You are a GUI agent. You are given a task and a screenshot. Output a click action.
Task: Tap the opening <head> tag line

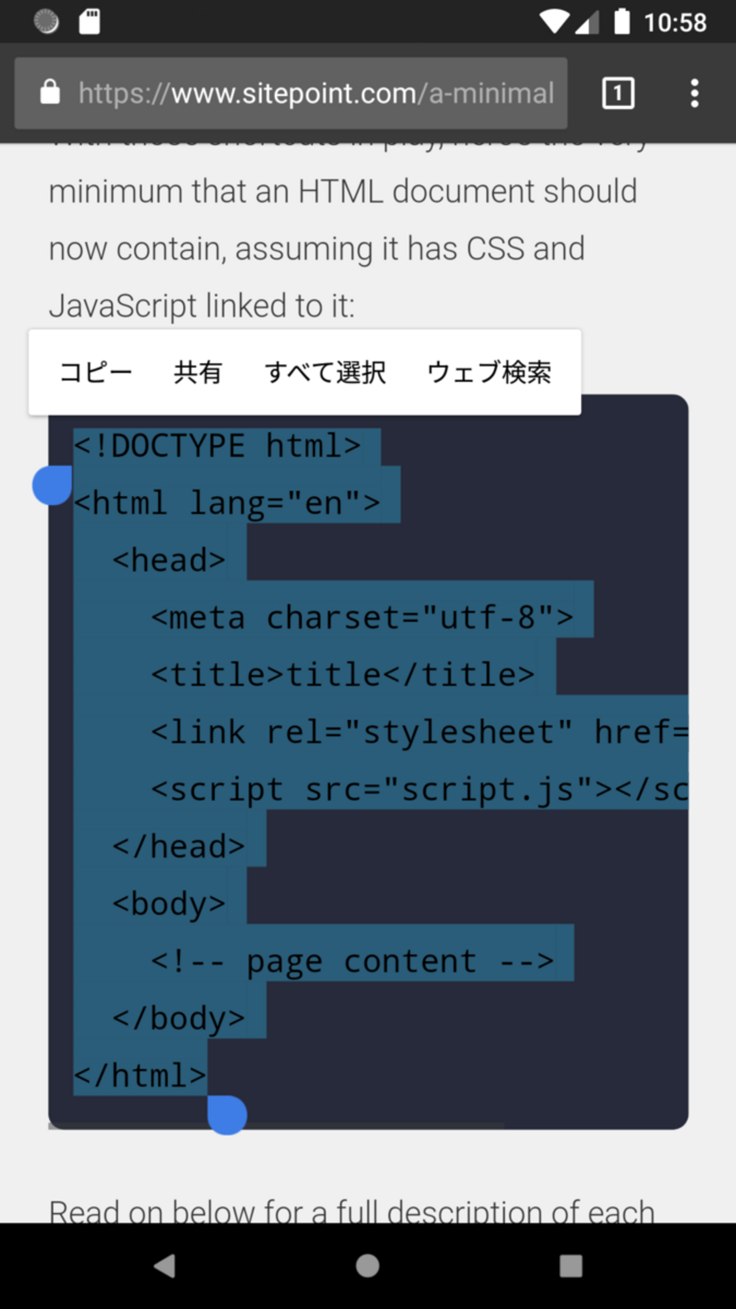(x=169, y=560)
